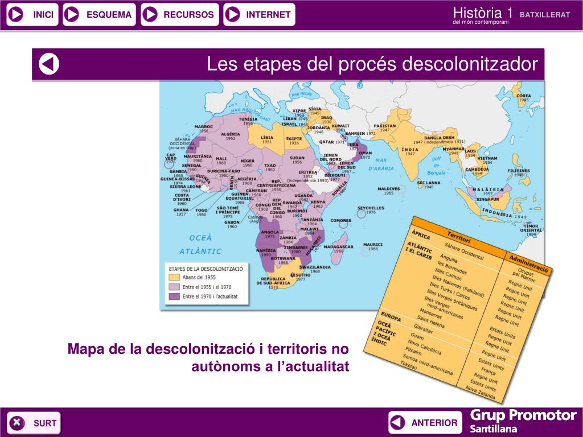Click the tilted territories table thumbnail
Viewport: 583px width, 437px height.
coord(457,309)
